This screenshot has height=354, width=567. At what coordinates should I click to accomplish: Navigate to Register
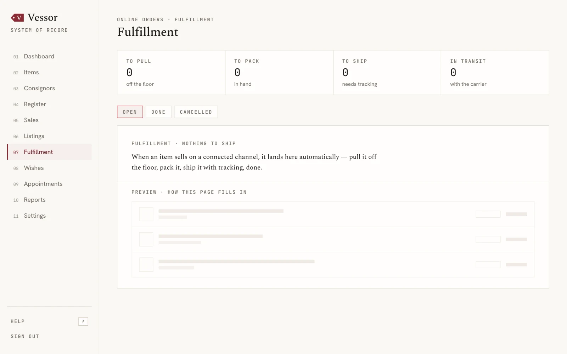(x=49, y=104)
